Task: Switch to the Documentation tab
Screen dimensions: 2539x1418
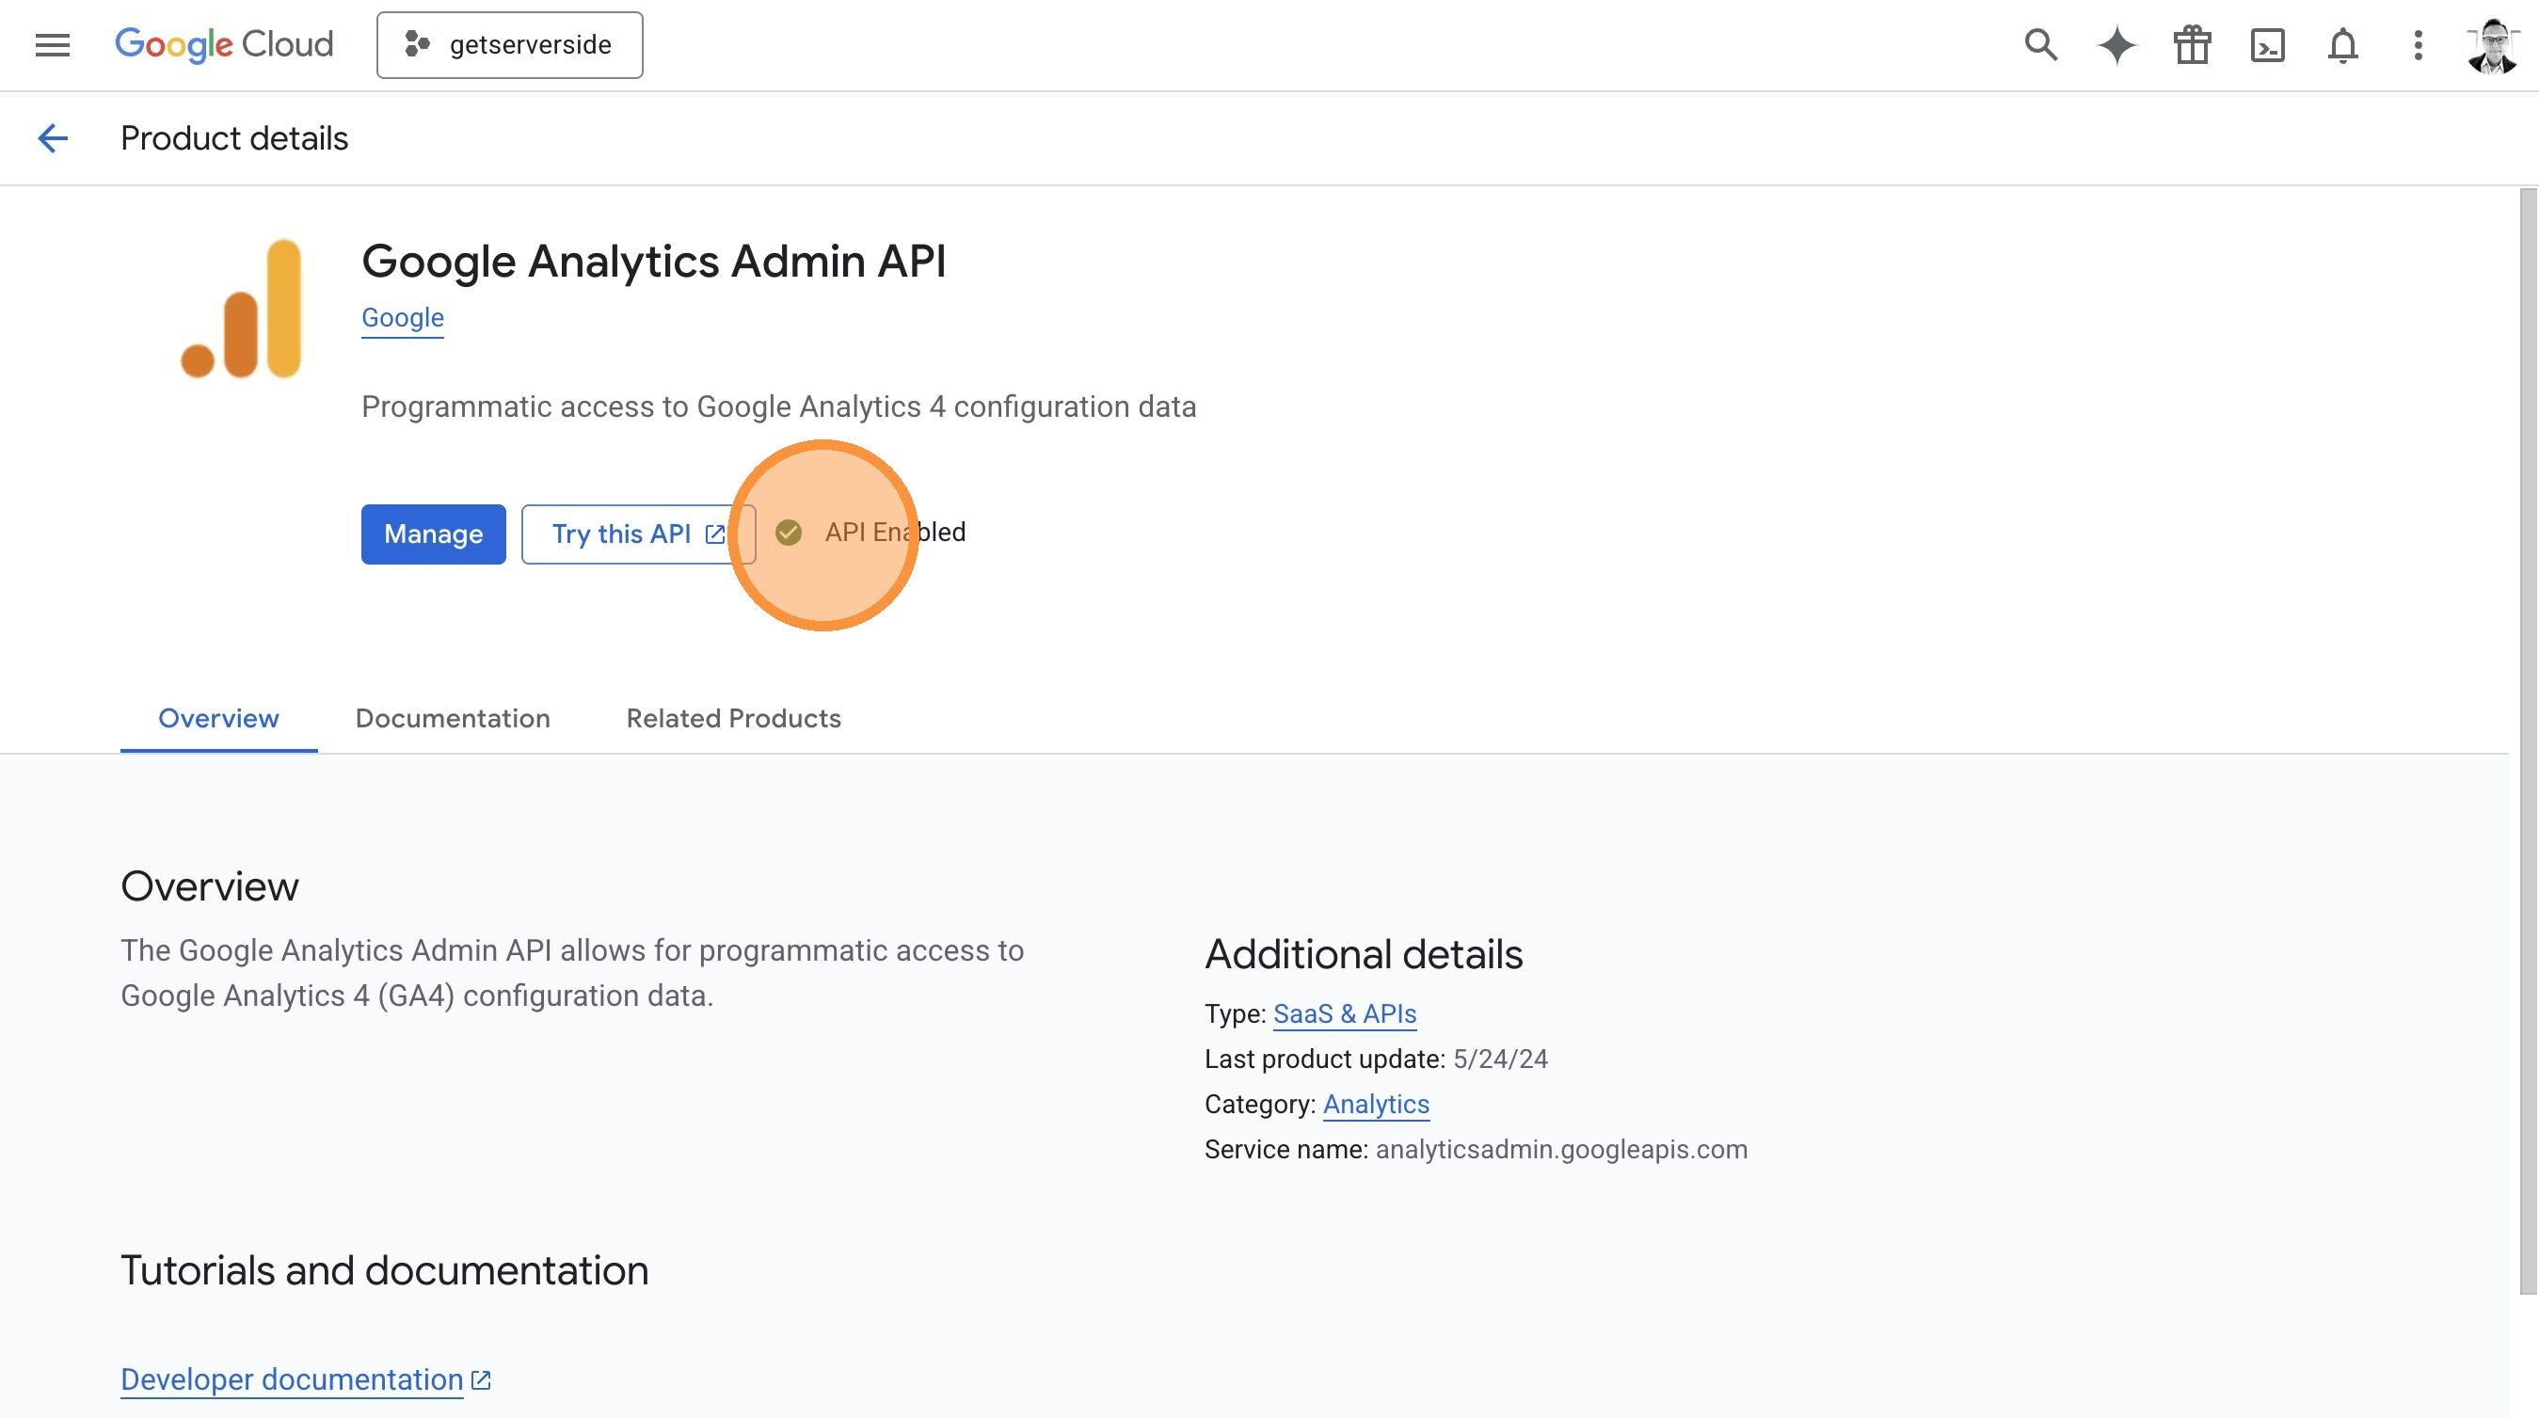Action: [453, 718]
